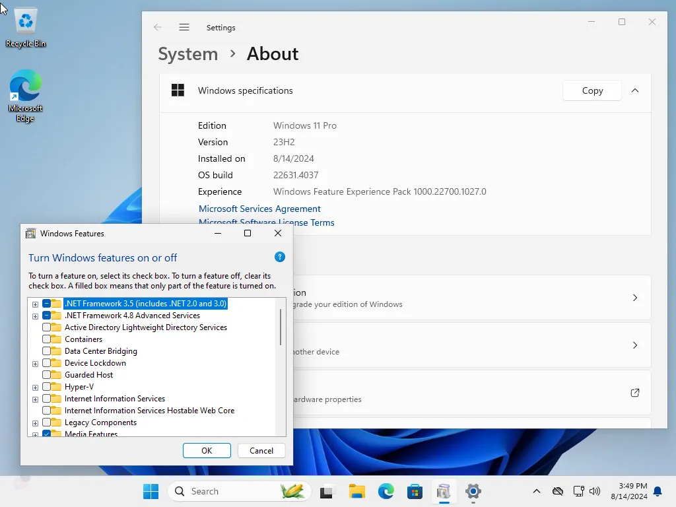Image resolution: width=676 pixels, height=507 pixels.
Task: Click the Settings back arrow
Action: 157,27
